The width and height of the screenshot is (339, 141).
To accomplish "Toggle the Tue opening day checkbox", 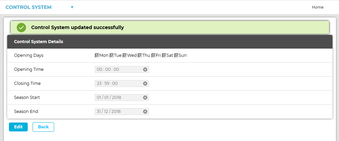I will pyautogui.click(x=112, y=55).
